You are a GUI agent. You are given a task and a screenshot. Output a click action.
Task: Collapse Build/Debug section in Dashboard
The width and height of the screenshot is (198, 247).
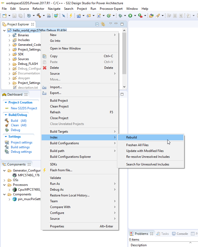pos(6,115)
